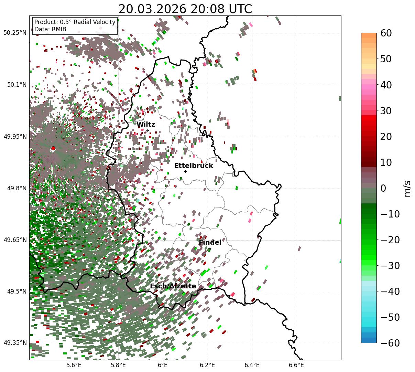The image size is (415, 372).
Task: Click the 49.5°N latitude label
Action: coord(17,291)
